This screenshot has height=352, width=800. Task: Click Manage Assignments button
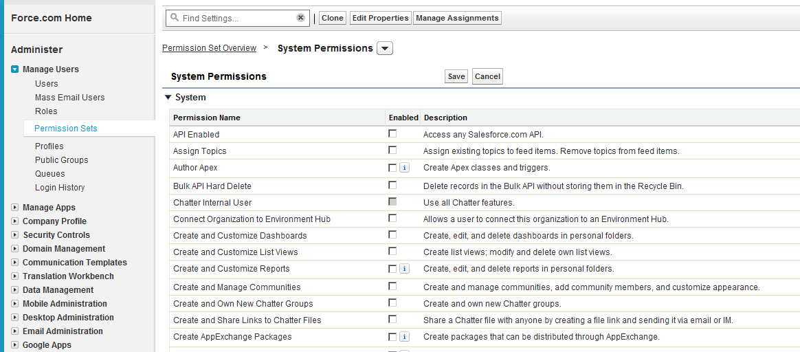[x=457, y=18]
